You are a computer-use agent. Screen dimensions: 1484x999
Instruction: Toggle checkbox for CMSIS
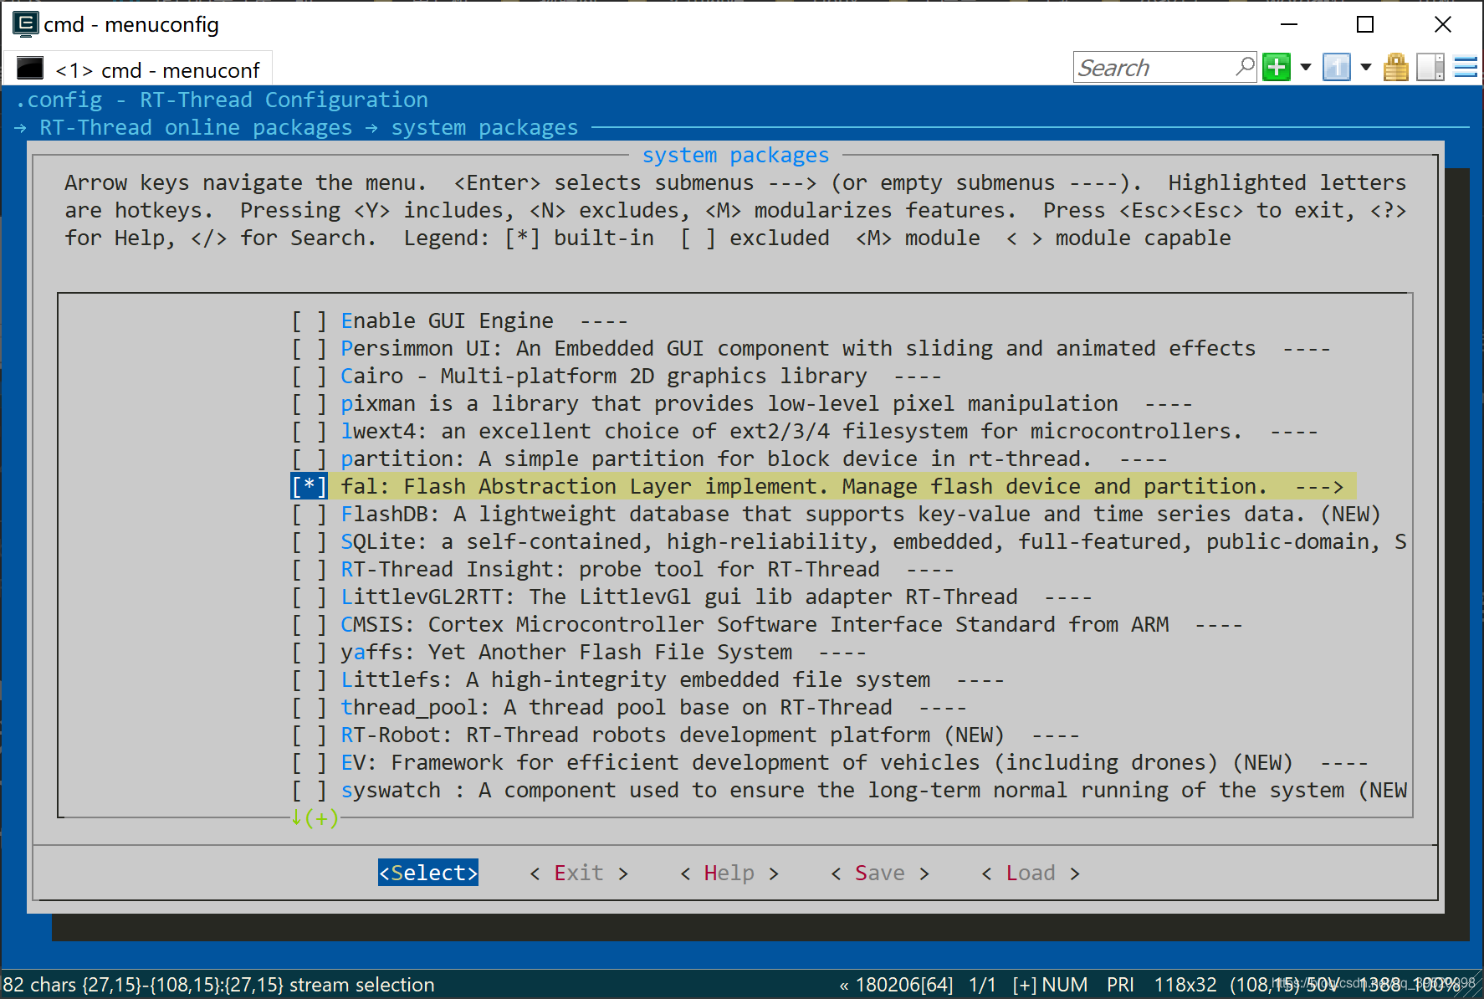(x=309, y=625)
